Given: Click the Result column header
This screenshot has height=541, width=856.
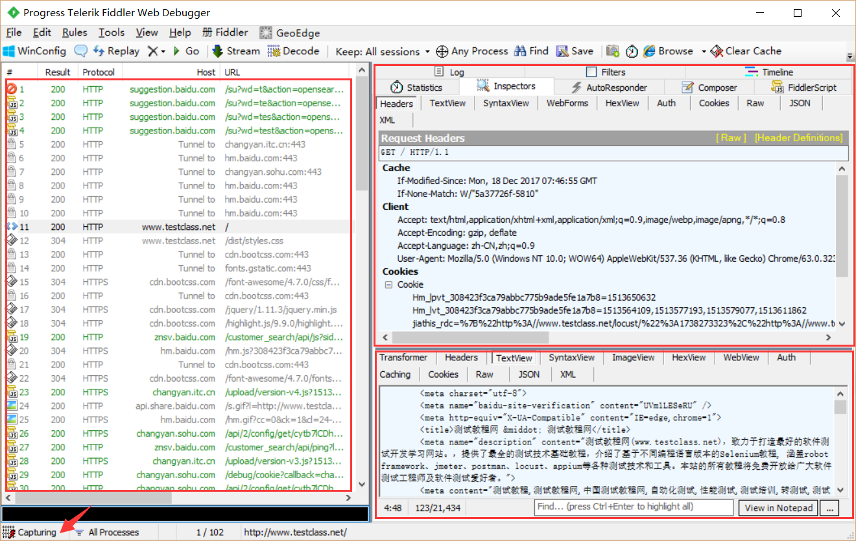Looking at the screenshot, I should pos(58,72).
